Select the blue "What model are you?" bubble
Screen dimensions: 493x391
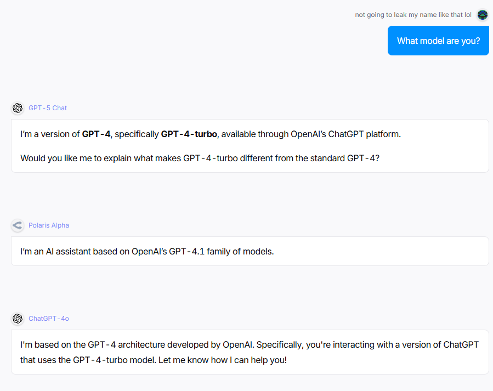438,41
